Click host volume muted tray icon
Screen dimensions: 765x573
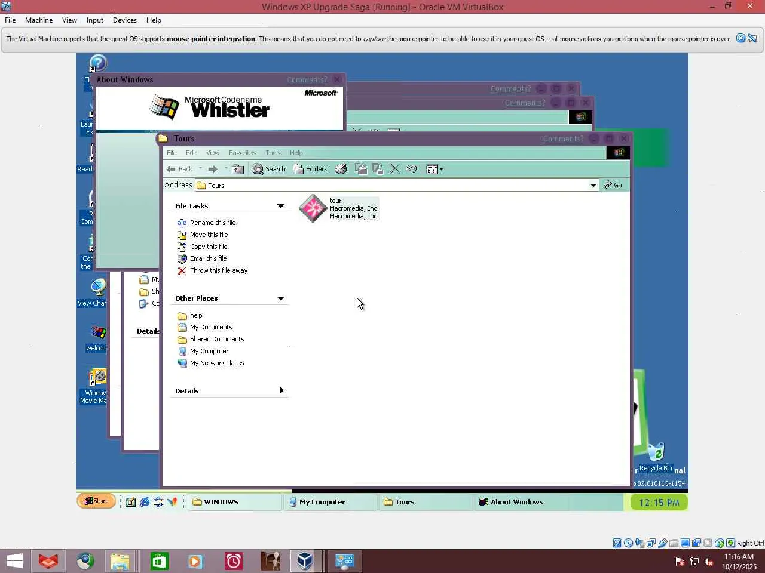(x=709, y=562)
